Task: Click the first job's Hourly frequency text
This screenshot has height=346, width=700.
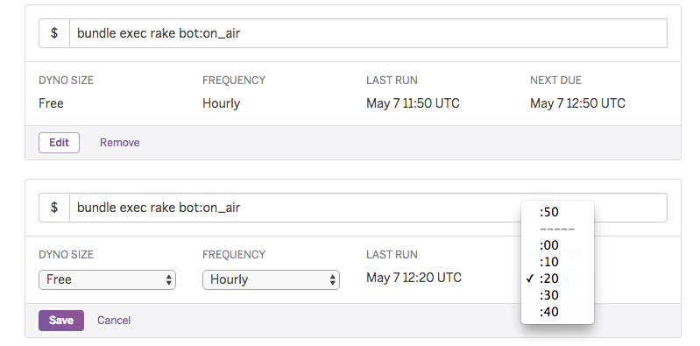Action: coord(222,103)
